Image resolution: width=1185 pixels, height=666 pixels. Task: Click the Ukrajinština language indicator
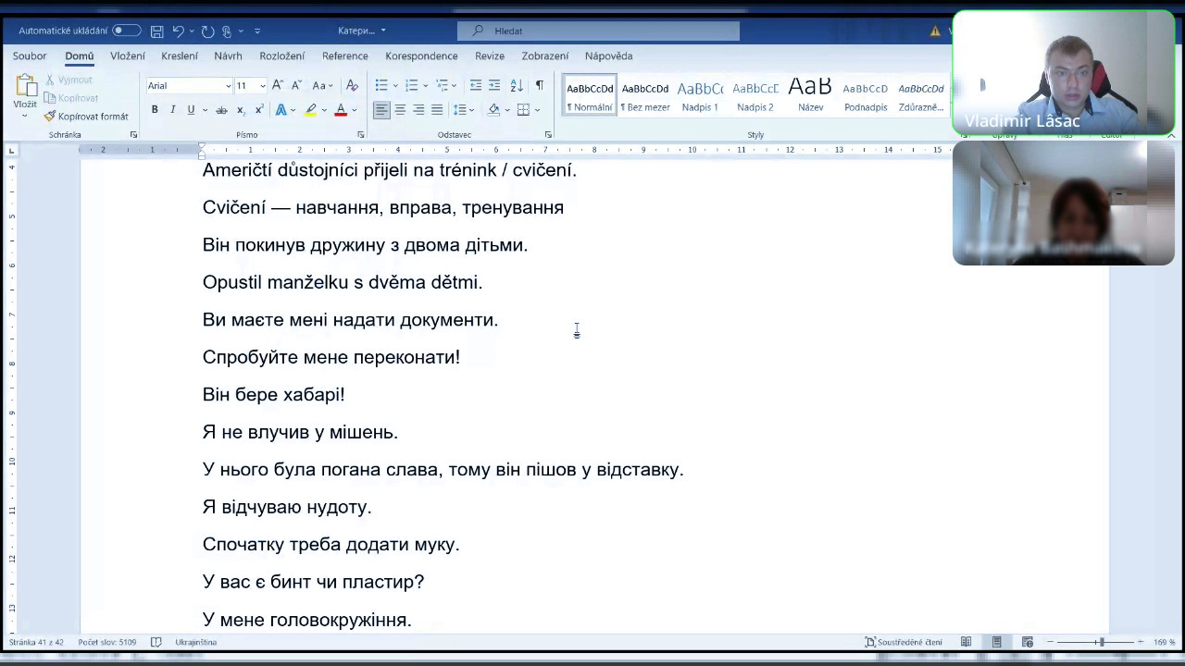click(195, 642)
